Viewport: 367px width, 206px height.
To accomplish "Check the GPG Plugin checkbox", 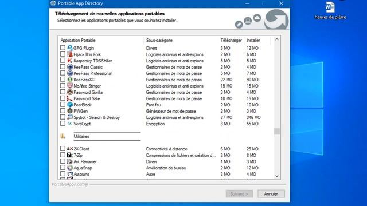I will tap(63, 47).
